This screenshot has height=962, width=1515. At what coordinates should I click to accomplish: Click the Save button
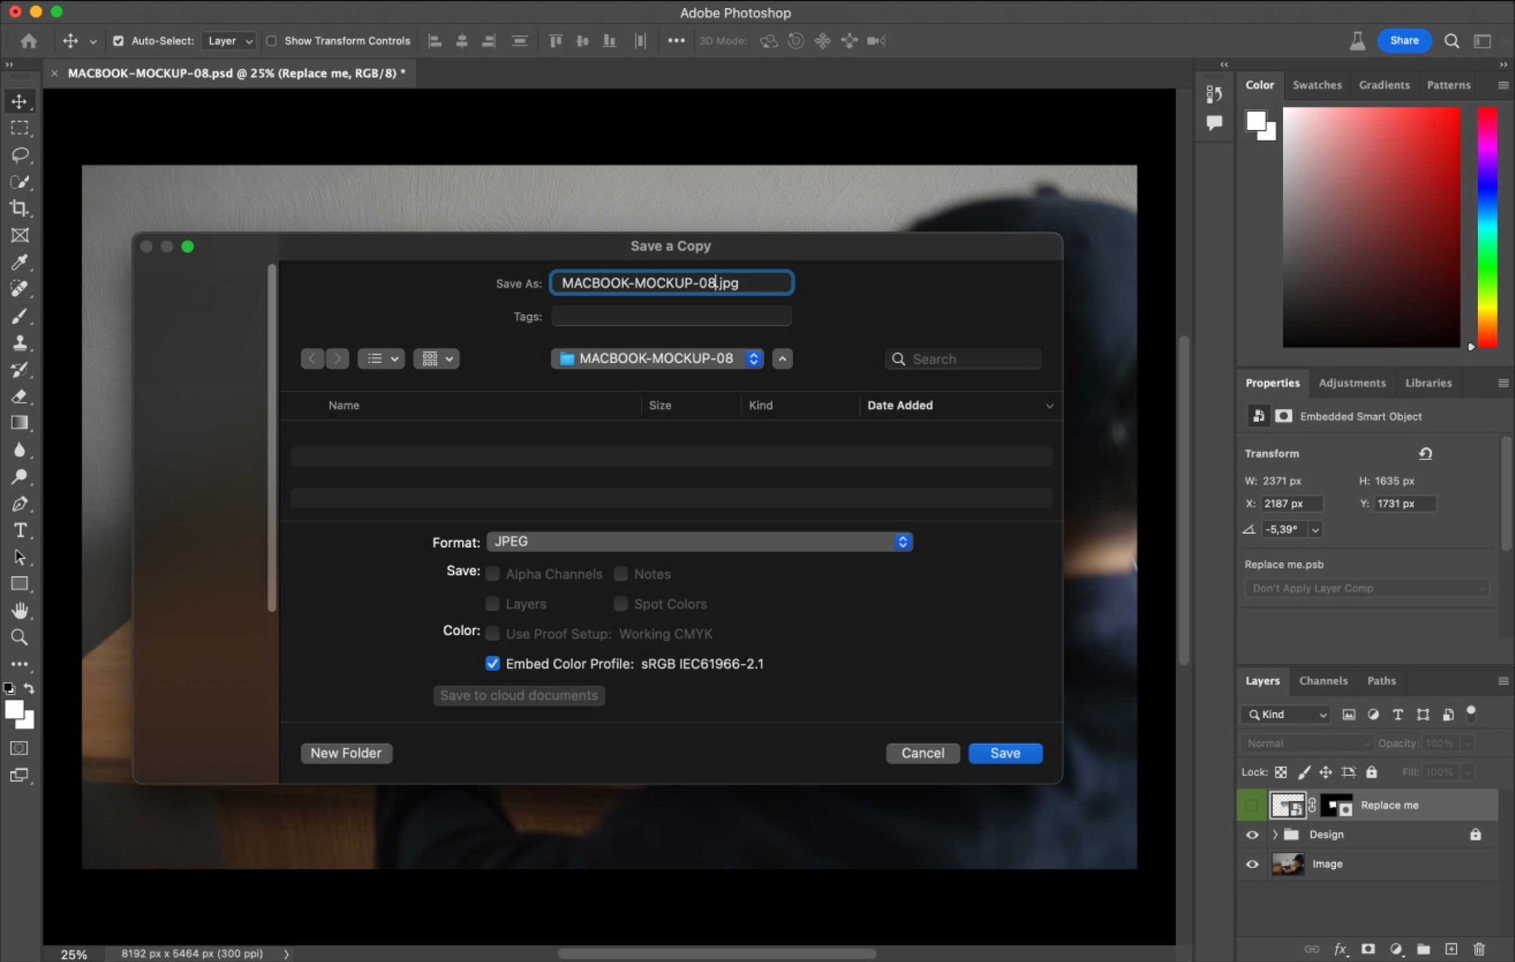tap(1005, 753)
